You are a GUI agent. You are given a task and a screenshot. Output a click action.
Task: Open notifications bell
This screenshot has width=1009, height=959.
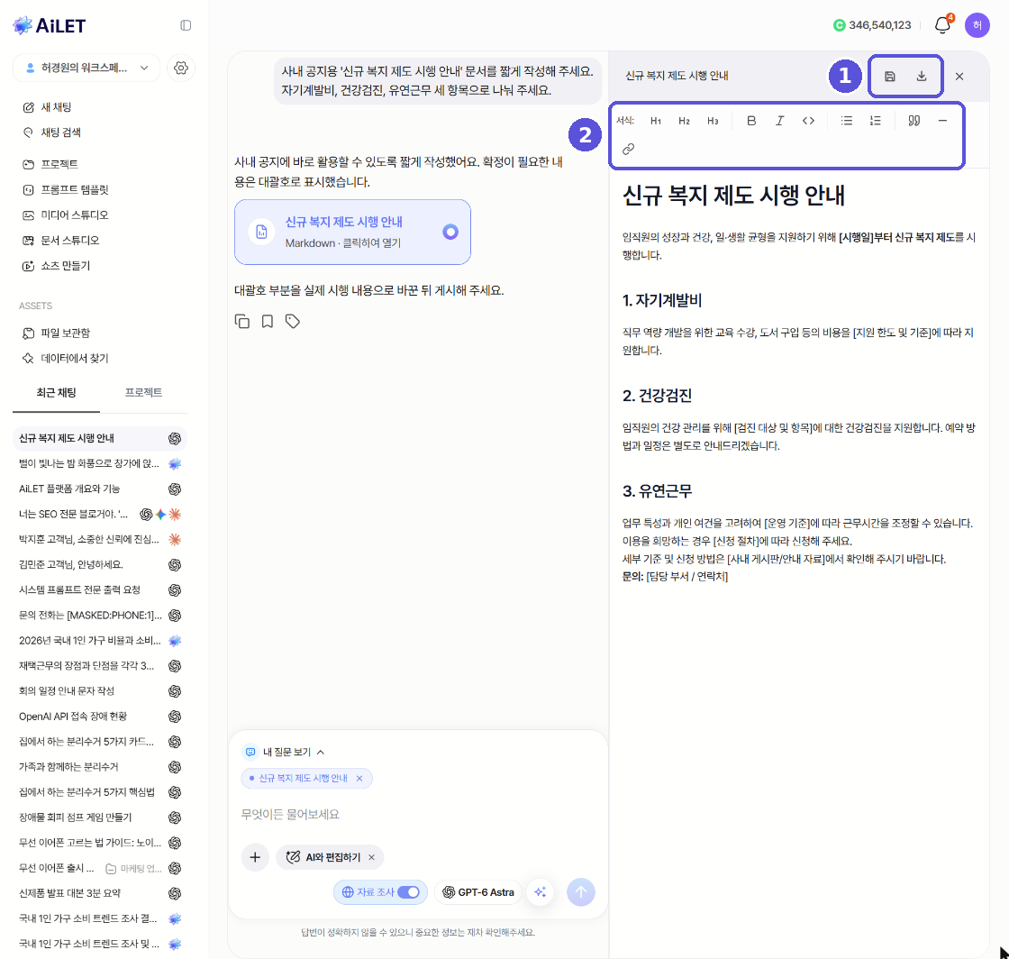(x=942, y=25)
